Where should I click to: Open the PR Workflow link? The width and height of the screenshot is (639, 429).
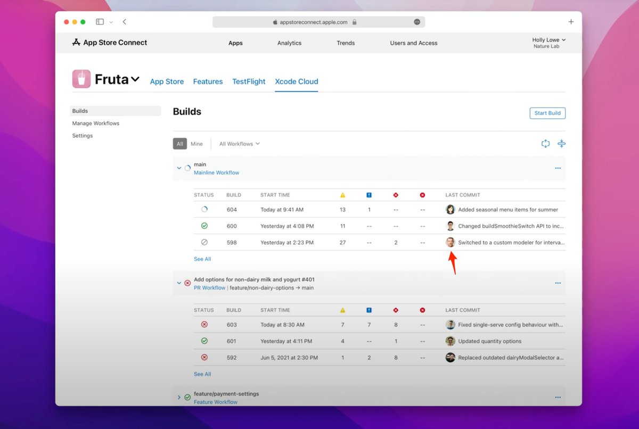(209, 288)
